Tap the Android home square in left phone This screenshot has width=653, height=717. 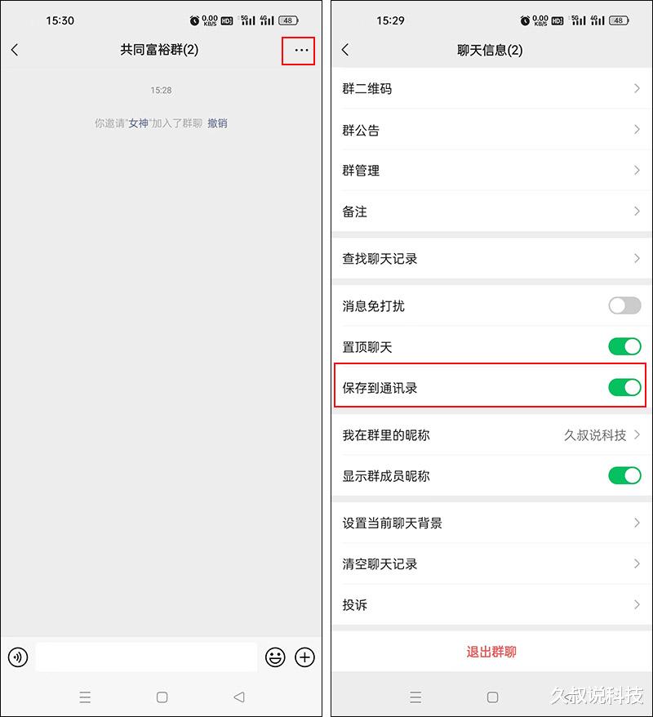click(x=162, y=697)
